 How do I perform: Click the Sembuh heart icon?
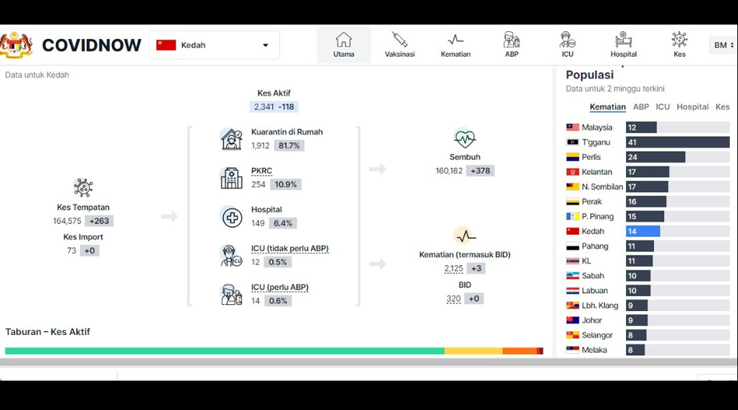tap(465, 138)
